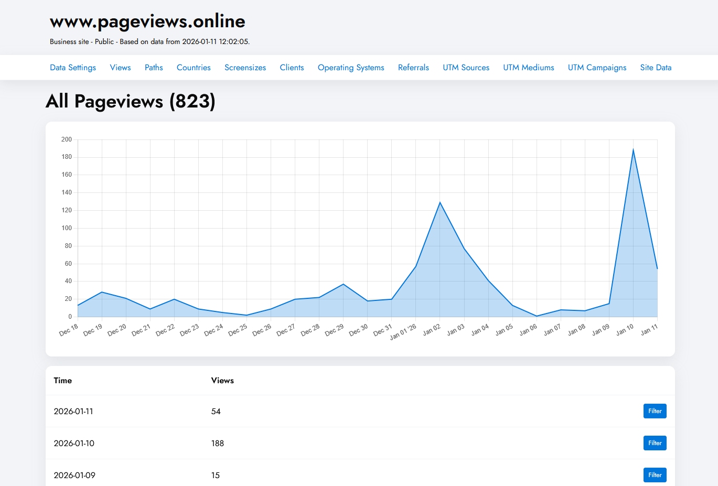Open the Paths report

(154, 67)
